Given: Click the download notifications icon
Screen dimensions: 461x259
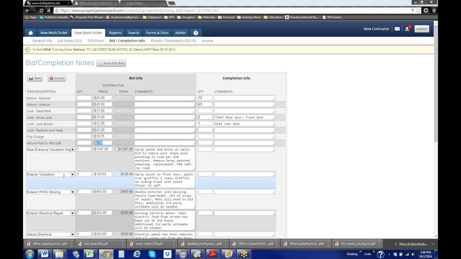Looking at the screenshot, I should 407,29.
